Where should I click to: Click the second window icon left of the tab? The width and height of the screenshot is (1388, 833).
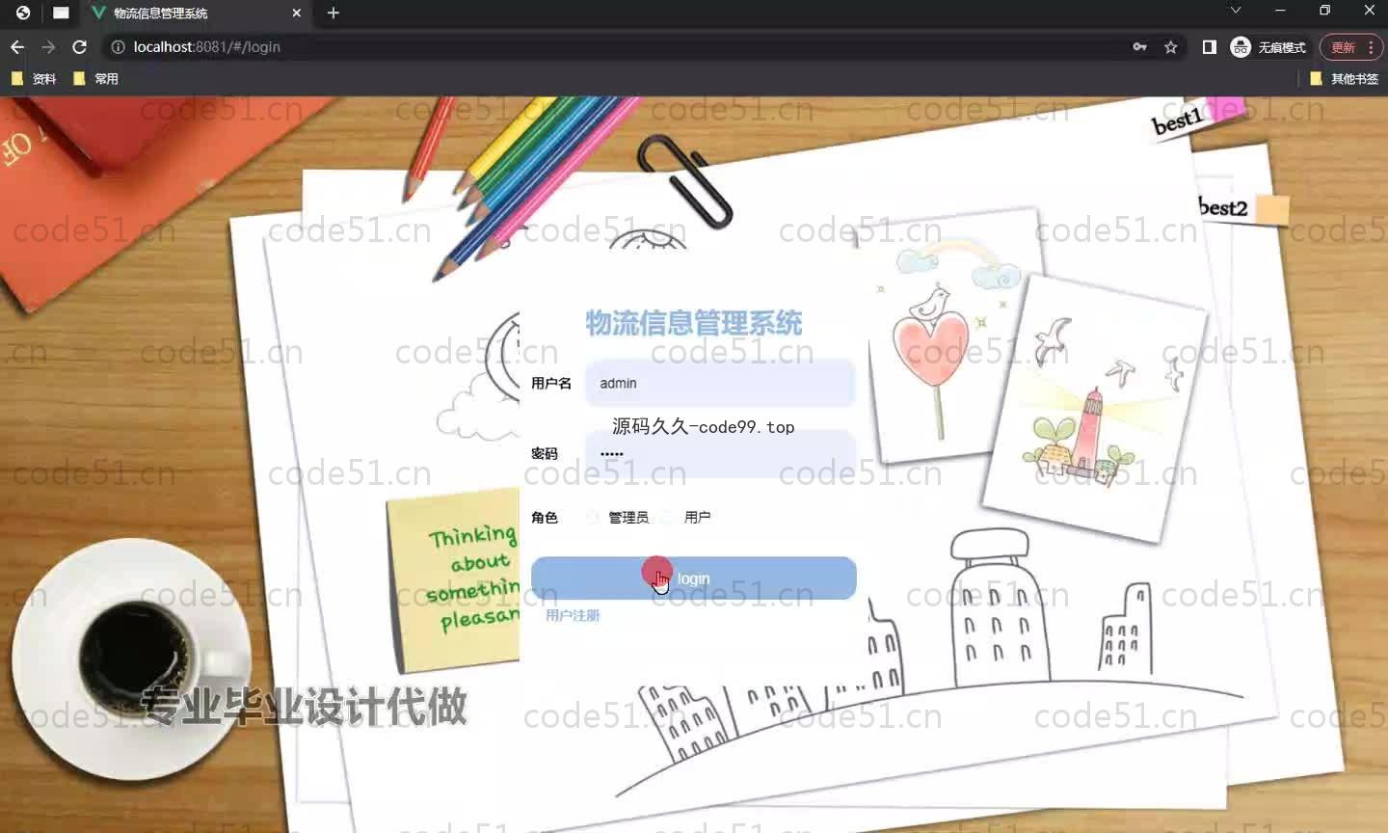pos(61,13)
